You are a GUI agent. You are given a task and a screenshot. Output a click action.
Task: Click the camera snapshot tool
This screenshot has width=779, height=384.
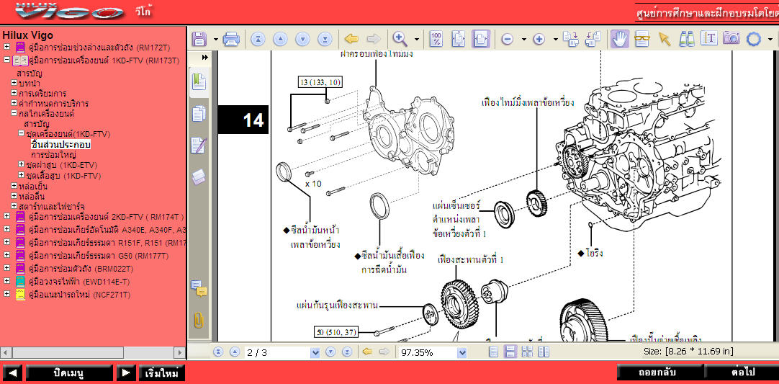tap(731, 39)
